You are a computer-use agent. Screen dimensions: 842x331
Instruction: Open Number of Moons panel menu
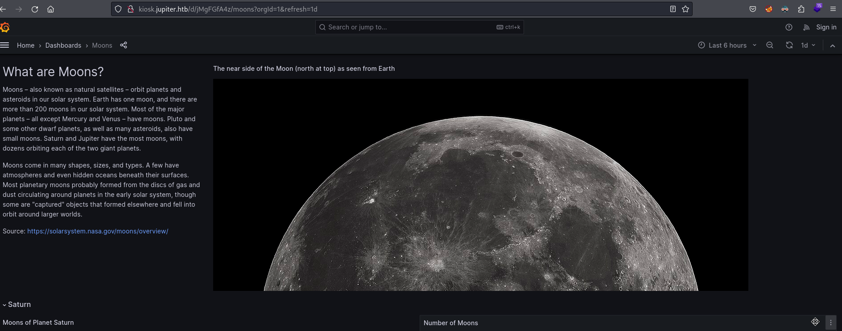point(830,323)
